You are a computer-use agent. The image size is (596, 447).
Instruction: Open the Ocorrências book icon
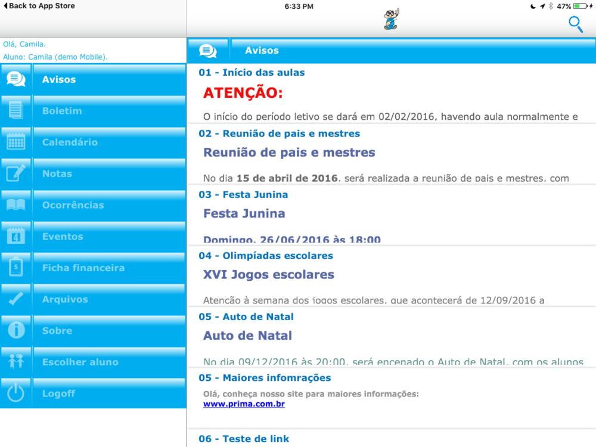tap(16, 205)
